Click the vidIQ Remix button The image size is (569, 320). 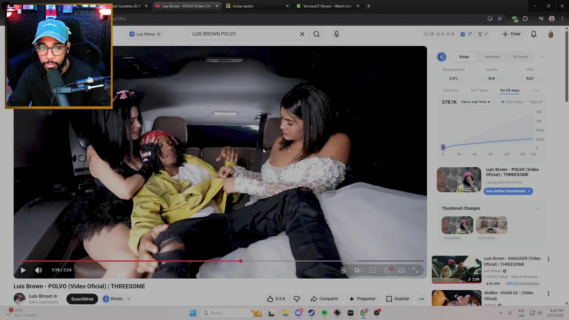[113, 299]
